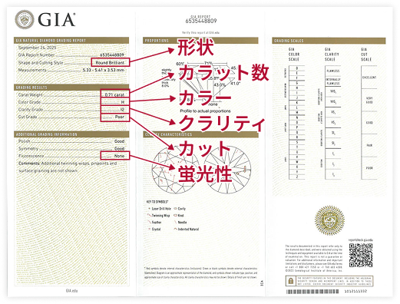
Task: Click 'Z' at bottom of color scale
Action: click(x=297, y=177)
